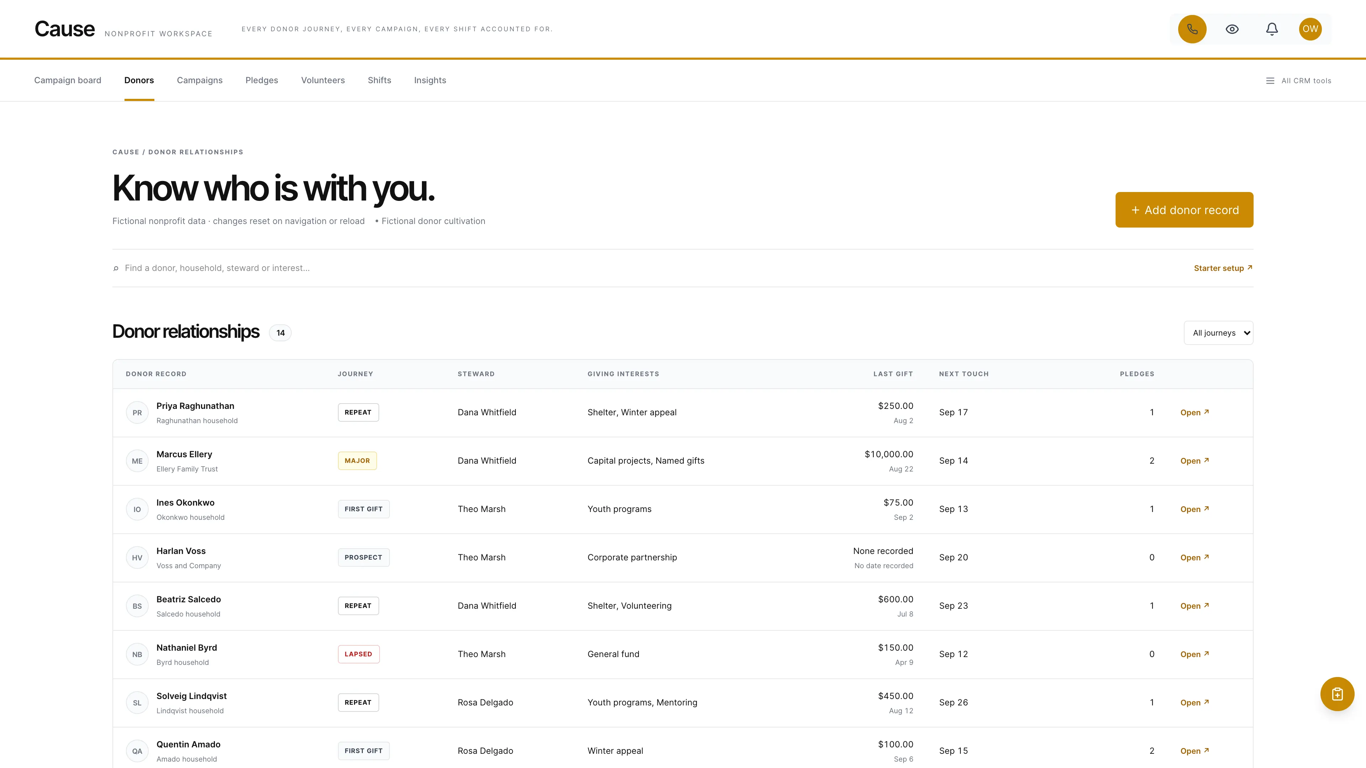The height and width of the screenshot is (768, 1366).
Task: Click the ME avatar for Marcus Ellery
Action: tap(137, 461)
